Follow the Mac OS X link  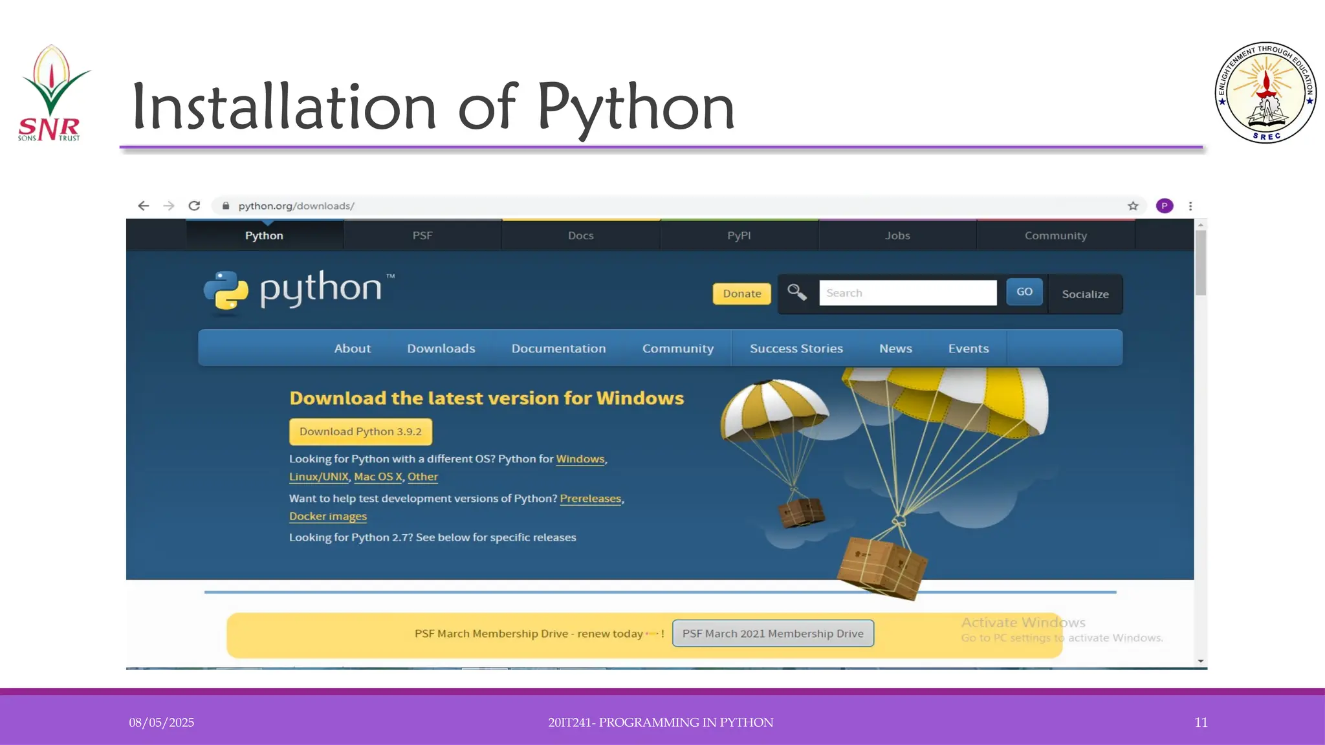[x=378, y=477]
